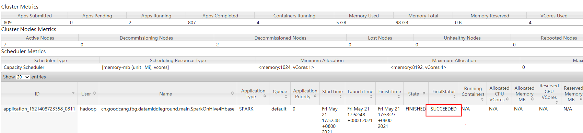Image resolution: width=583 pixels, height=133 pixels.
Task: Open Unhealthy Nodes count 0 link
Action: pos(417,45)
